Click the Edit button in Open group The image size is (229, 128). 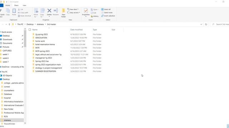point(93,13)
